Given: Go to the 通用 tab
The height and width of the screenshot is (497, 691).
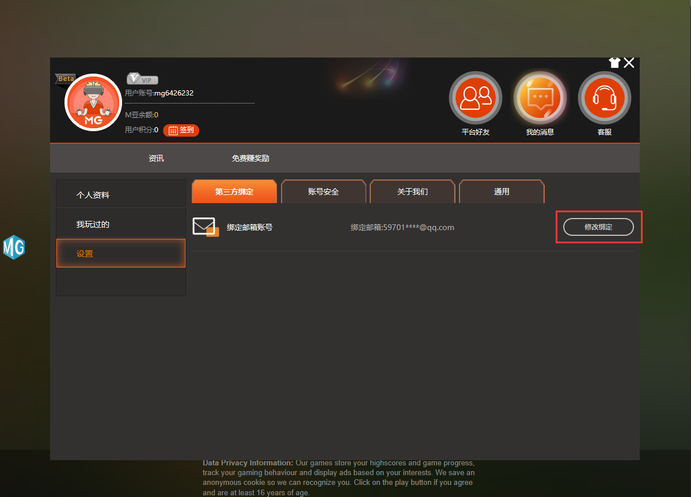Looking at the screenshot, I should pos(502,192).
